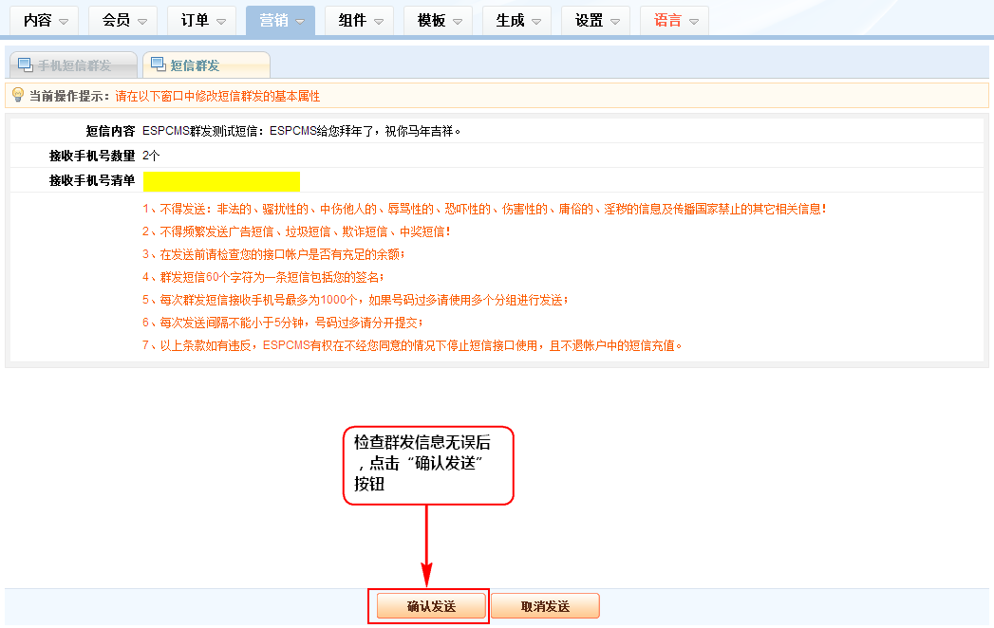
Task: Expand the 会员 menu dropdown arrow
Action: tap(142, 21)
